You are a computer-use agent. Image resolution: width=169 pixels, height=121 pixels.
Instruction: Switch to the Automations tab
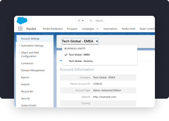click(110, 29)
